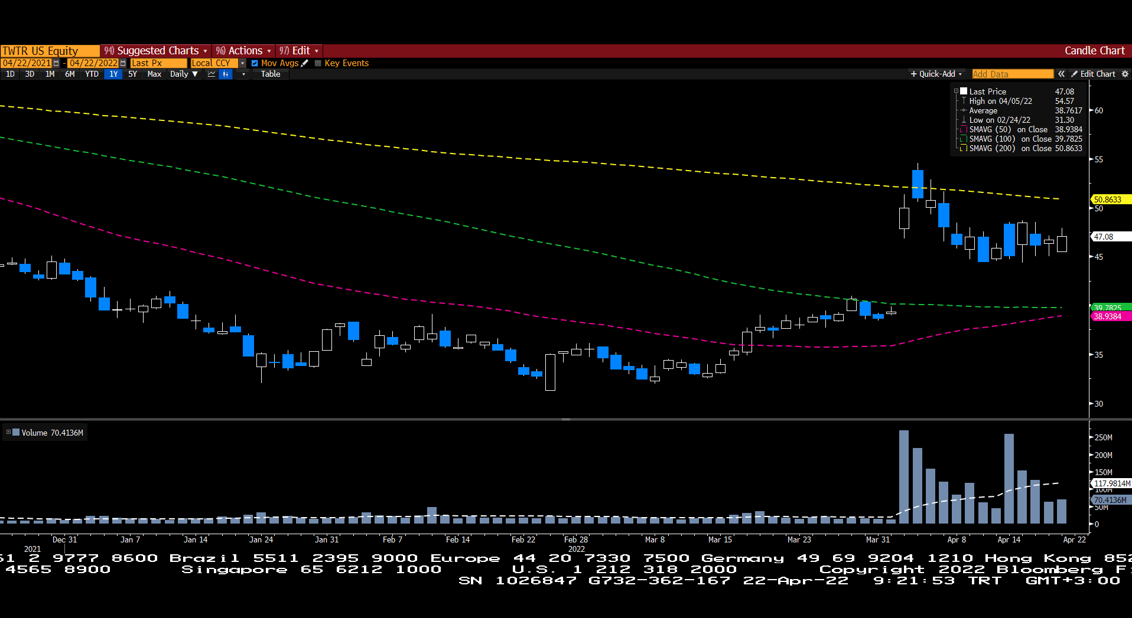Click the Key Events label
1132x618 pixels.
pos(346,63)
